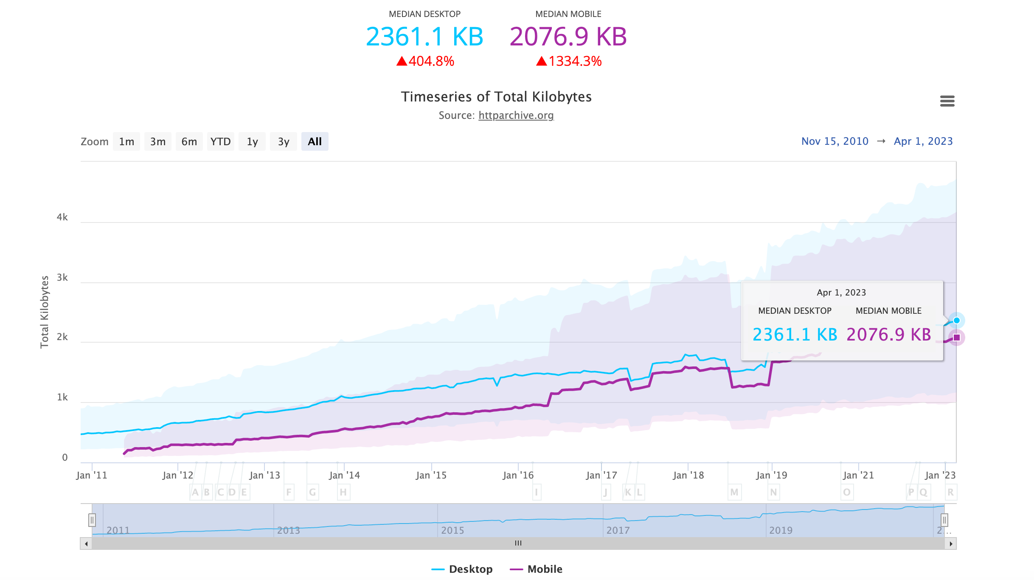Click the flag marker G on the timeline
The height and width of the screenshot is (580, 1034).
312,492
